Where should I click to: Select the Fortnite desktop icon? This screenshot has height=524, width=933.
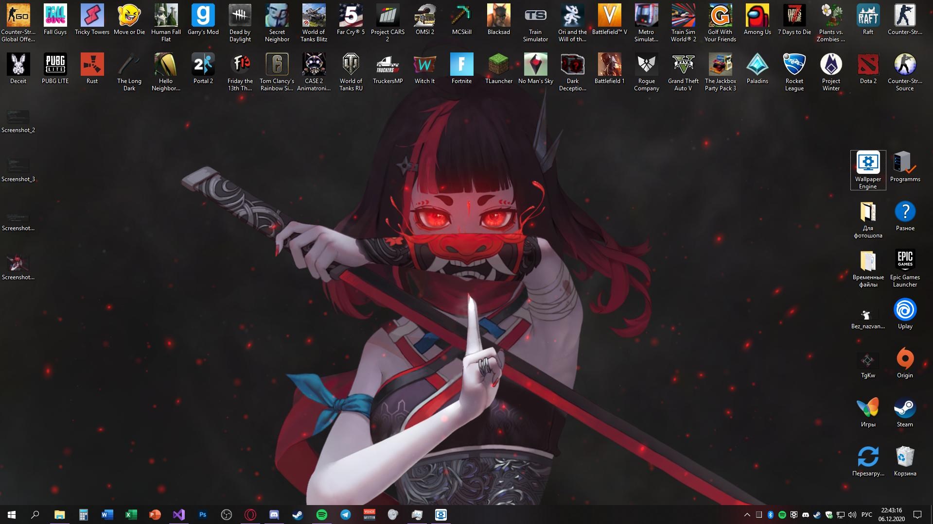461,69
